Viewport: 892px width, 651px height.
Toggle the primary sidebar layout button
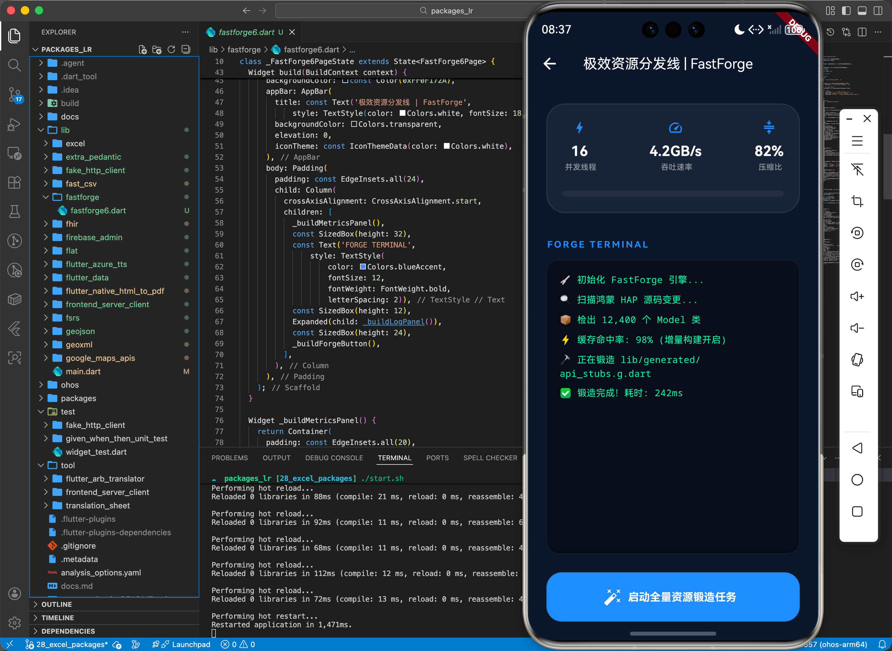pyautogui.click(x=846, y=11)
